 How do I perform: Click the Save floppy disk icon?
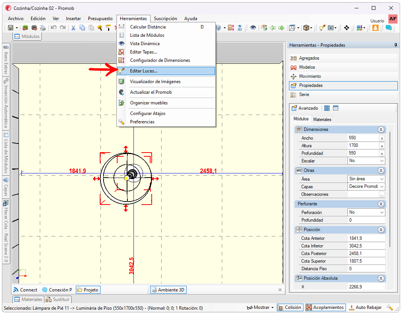tap(11, 27)
